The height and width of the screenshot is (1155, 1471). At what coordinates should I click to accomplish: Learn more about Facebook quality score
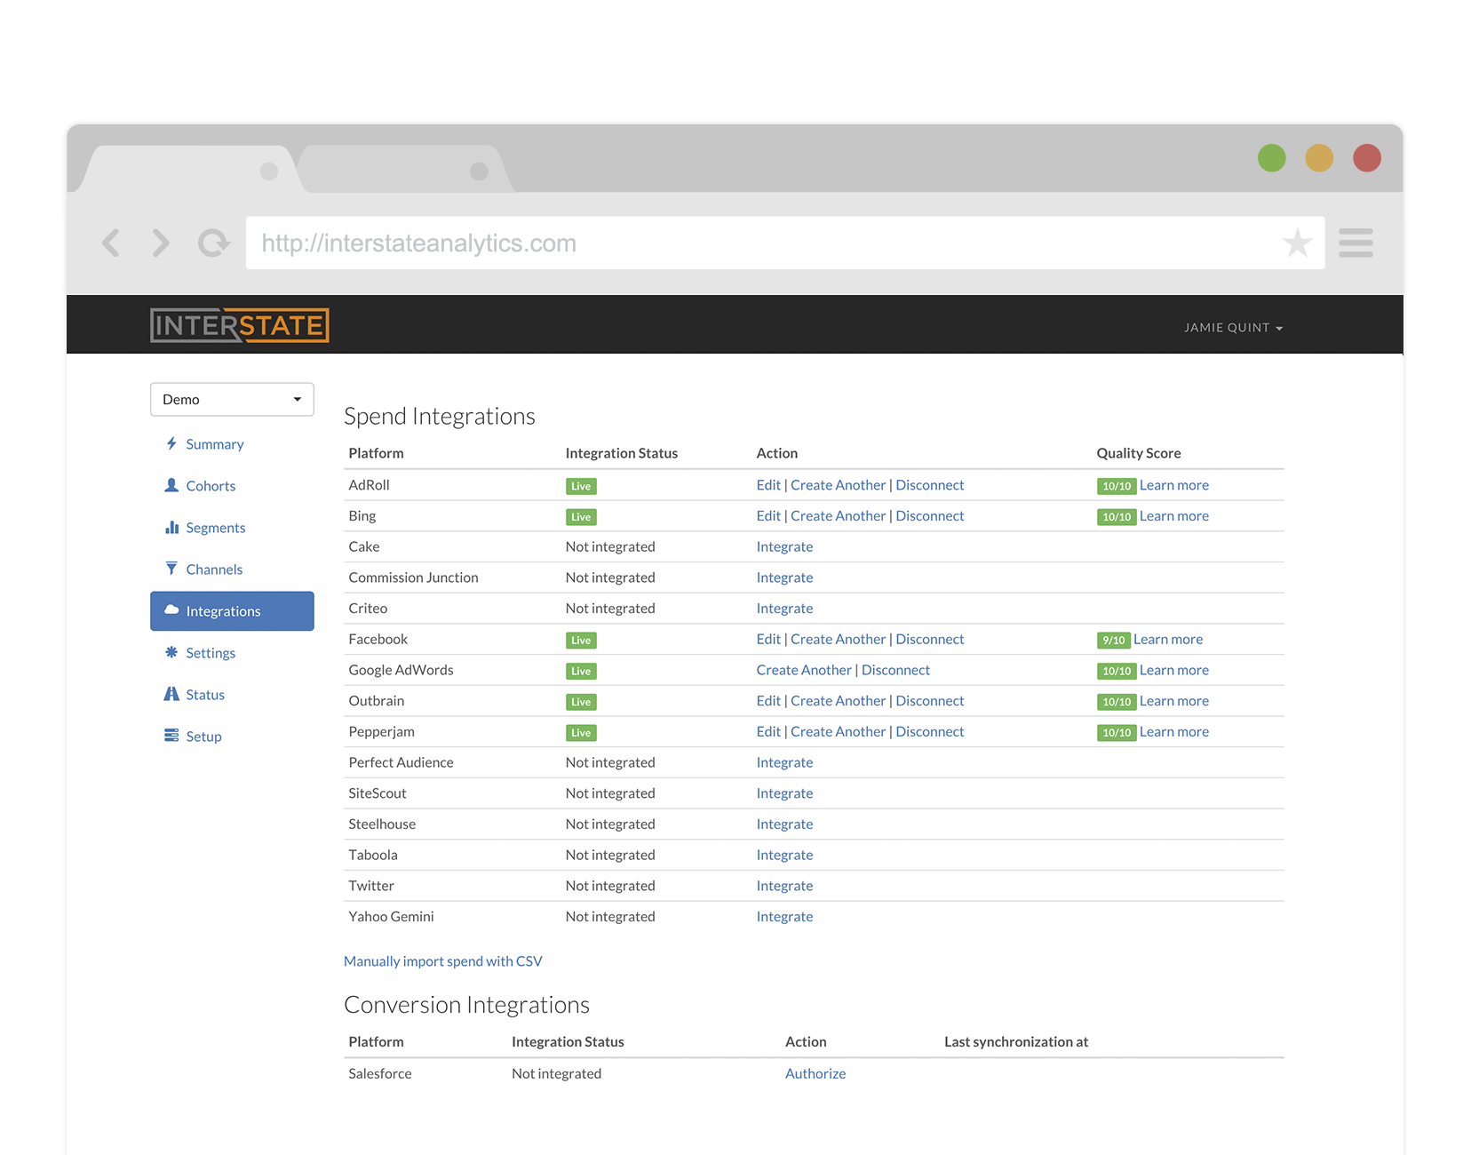click(x=1168, y=639)
